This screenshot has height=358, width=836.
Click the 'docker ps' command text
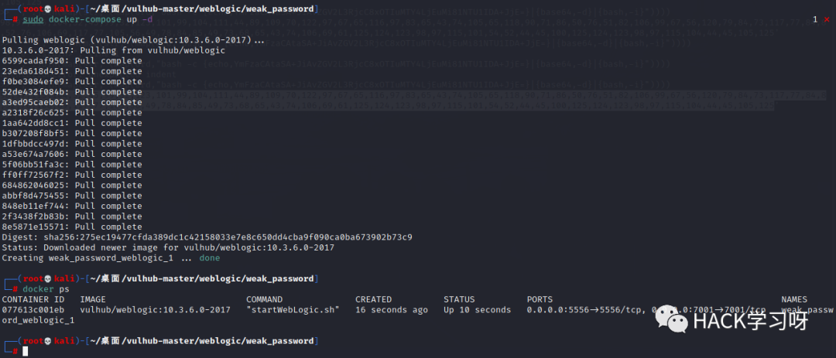(46, 289)
